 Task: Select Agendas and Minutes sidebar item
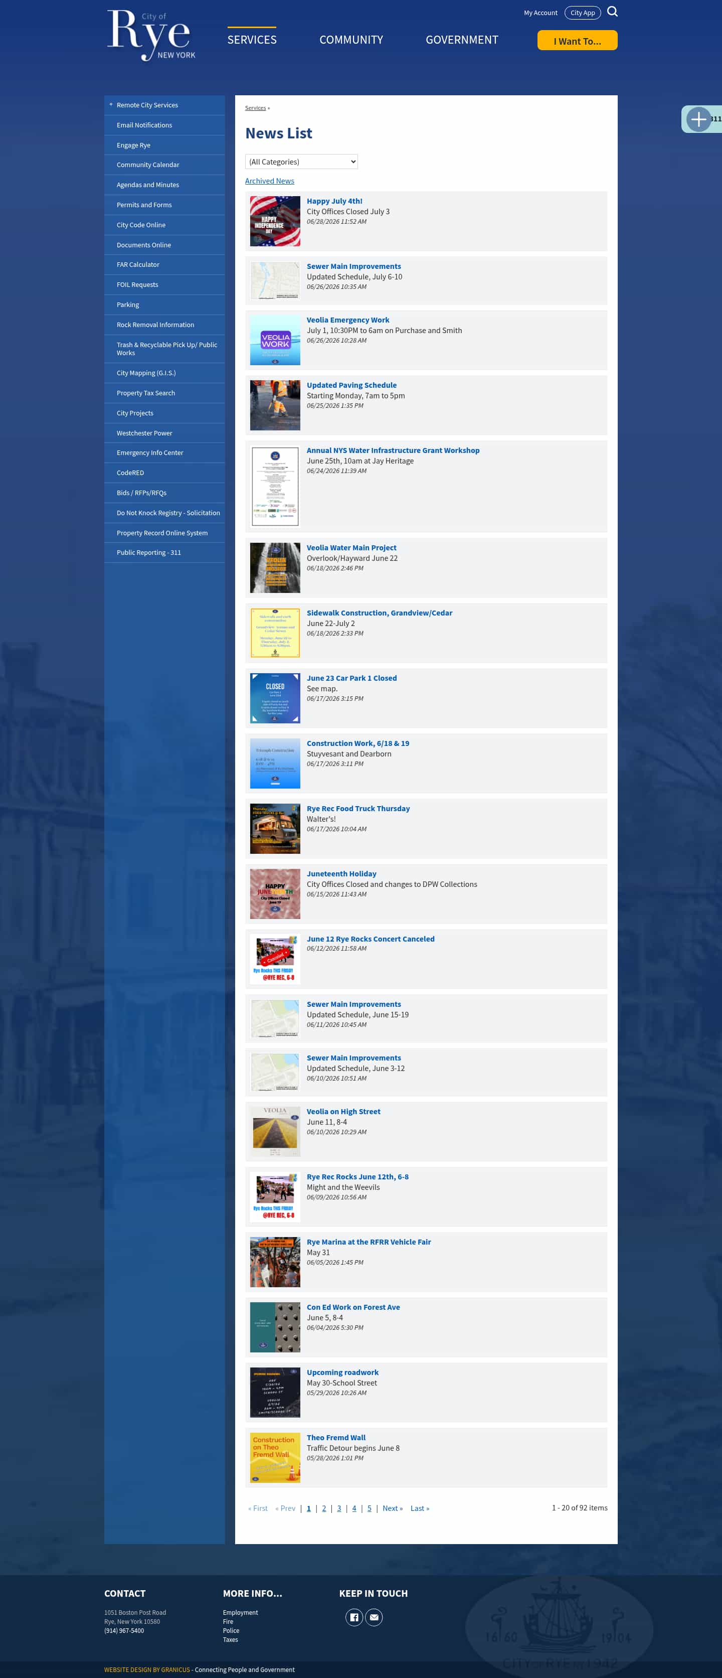coord(164,185)
